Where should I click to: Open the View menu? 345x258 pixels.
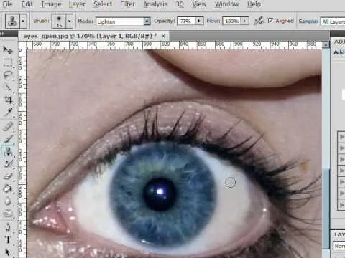click(x=199, y=4)
